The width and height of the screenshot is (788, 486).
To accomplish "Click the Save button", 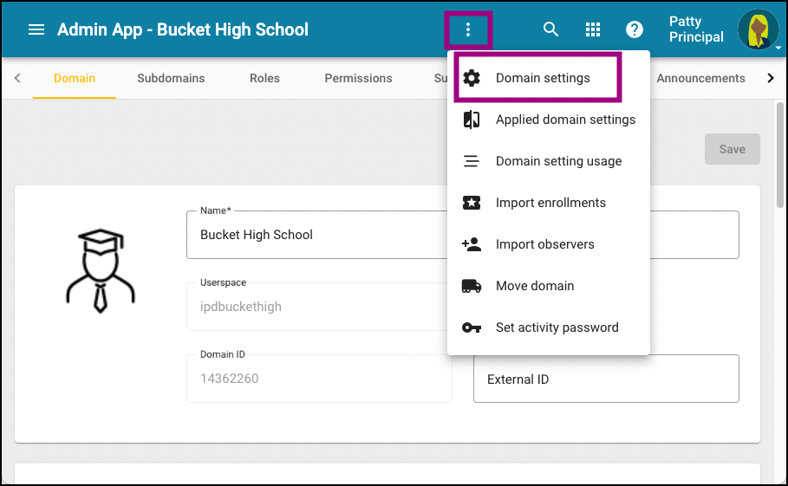I will (x=732, y=149).
